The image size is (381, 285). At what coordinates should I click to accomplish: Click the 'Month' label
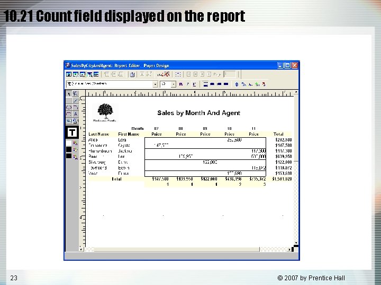(x=137, y=128)
